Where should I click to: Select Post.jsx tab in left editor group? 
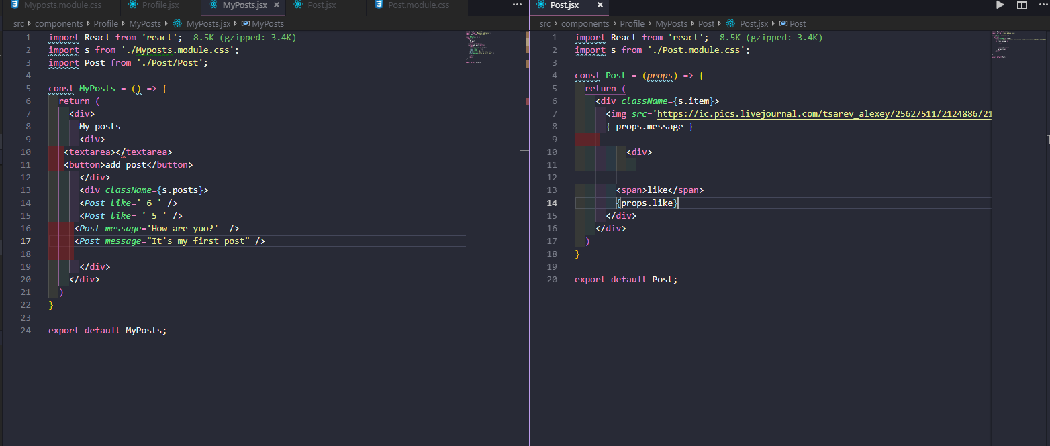322,5
